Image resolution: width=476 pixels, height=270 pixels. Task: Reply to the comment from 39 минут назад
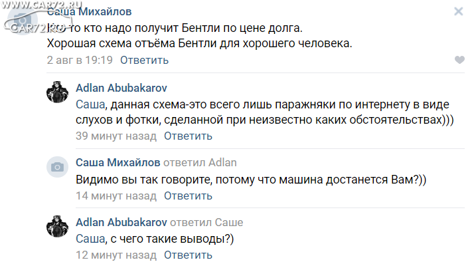tap(188, 136)
